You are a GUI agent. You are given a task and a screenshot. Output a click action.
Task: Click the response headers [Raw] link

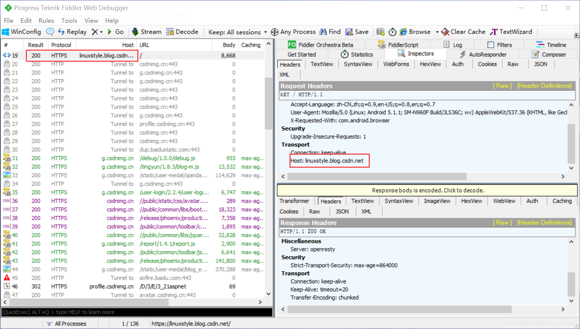pos(502,223)
